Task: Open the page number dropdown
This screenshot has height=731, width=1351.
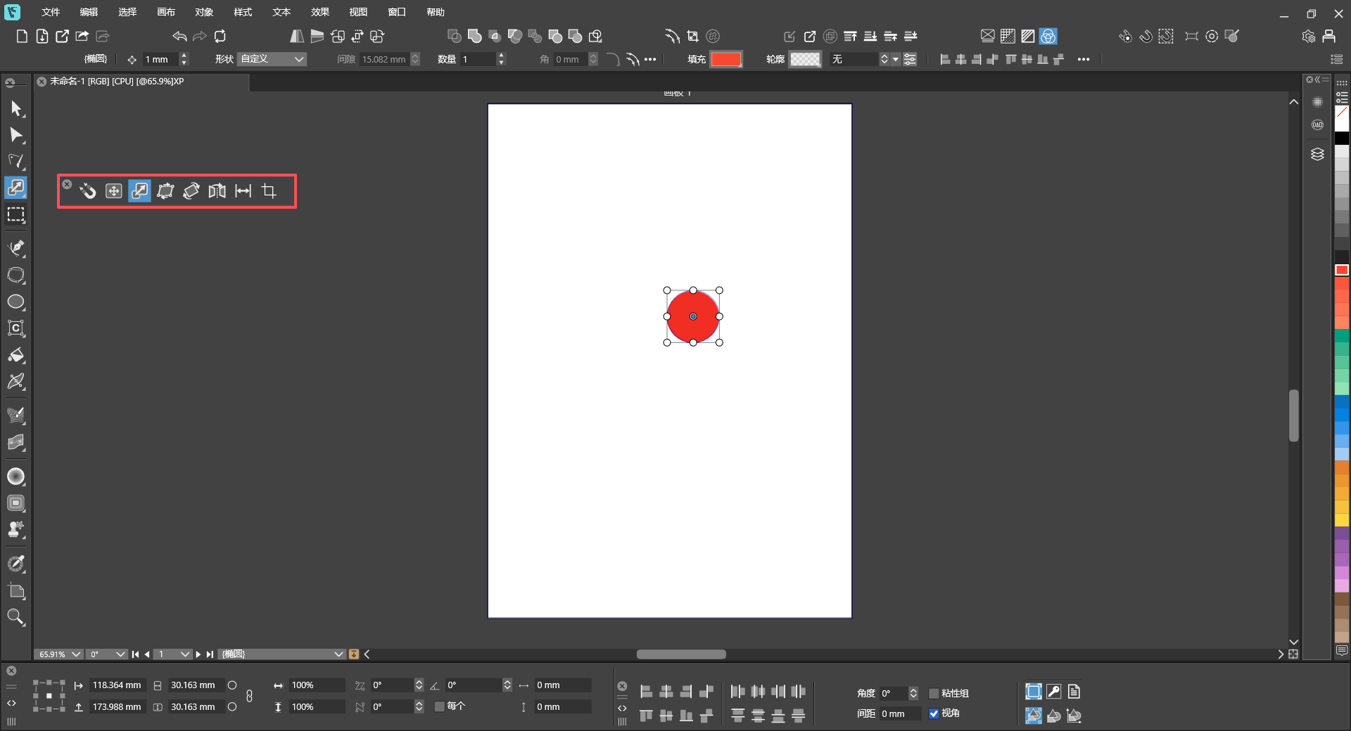Action: (x=172, y=654)
